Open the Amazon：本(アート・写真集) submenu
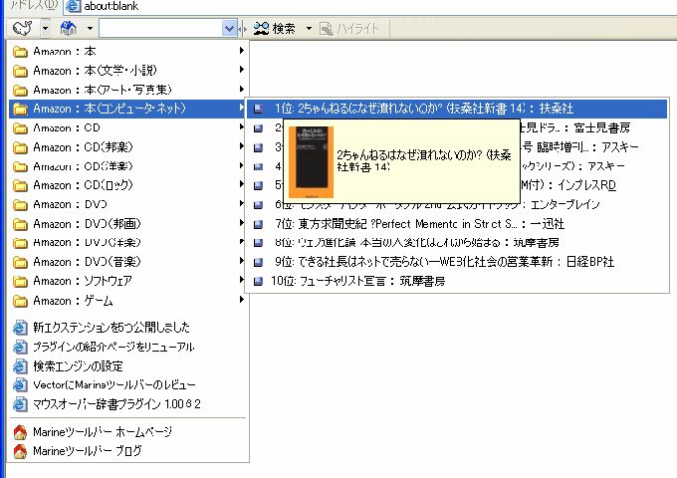This screenshot has height=478, width=677. tap(128, 90)
